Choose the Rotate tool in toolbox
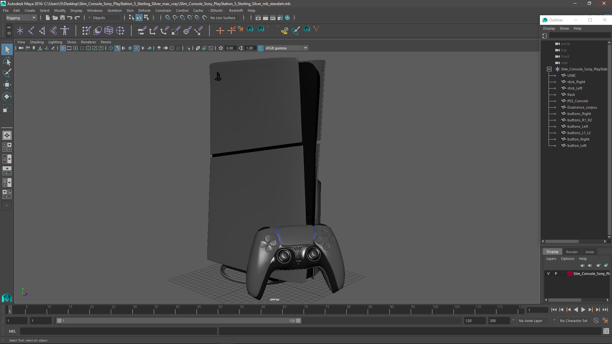Viewport: 612px width, 344px height. click(x=7, y=97)
